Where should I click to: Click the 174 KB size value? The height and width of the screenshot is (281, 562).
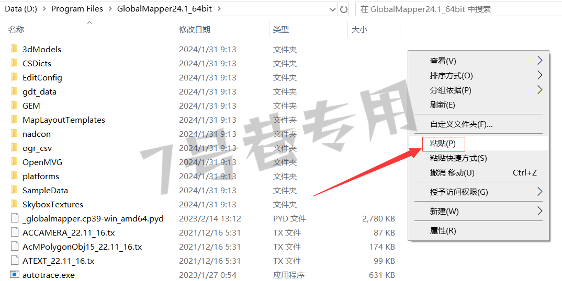point(382,247)
